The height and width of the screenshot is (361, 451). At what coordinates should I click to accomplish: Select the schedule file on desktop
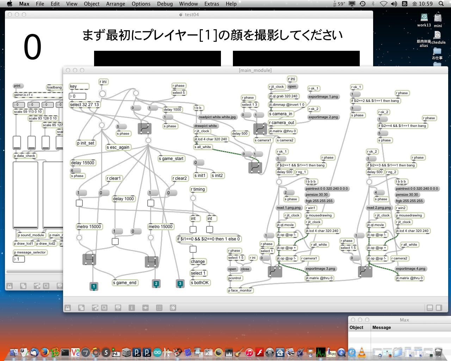438,38
